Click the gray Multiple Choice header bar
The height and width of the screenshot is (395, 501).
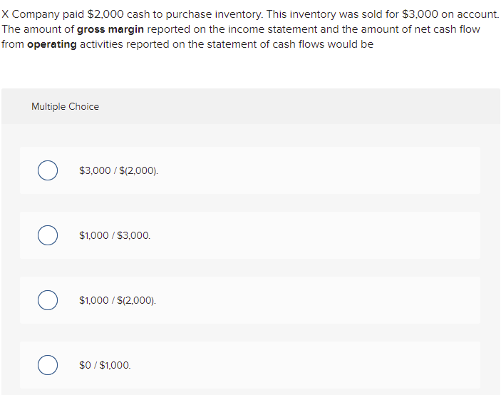(251, 106)
